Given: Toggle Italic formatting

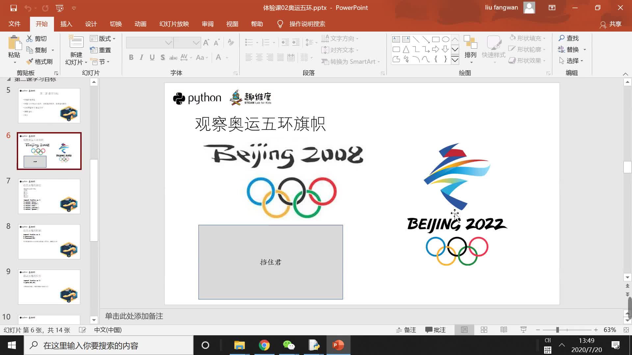Looking at the screenshot, I should click(142, 58).
